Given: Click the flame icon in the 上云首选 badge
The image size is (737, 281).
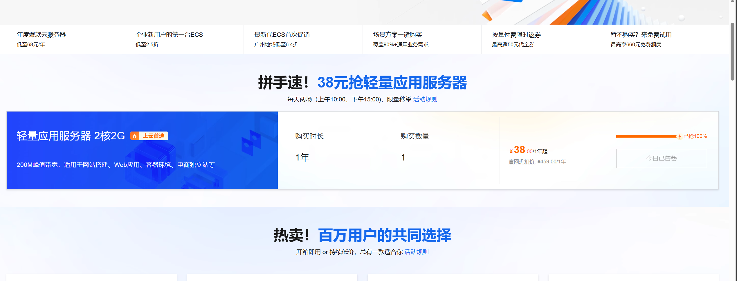Looking at the screenshot, I should pyautogui.click(x=135, y=136).
